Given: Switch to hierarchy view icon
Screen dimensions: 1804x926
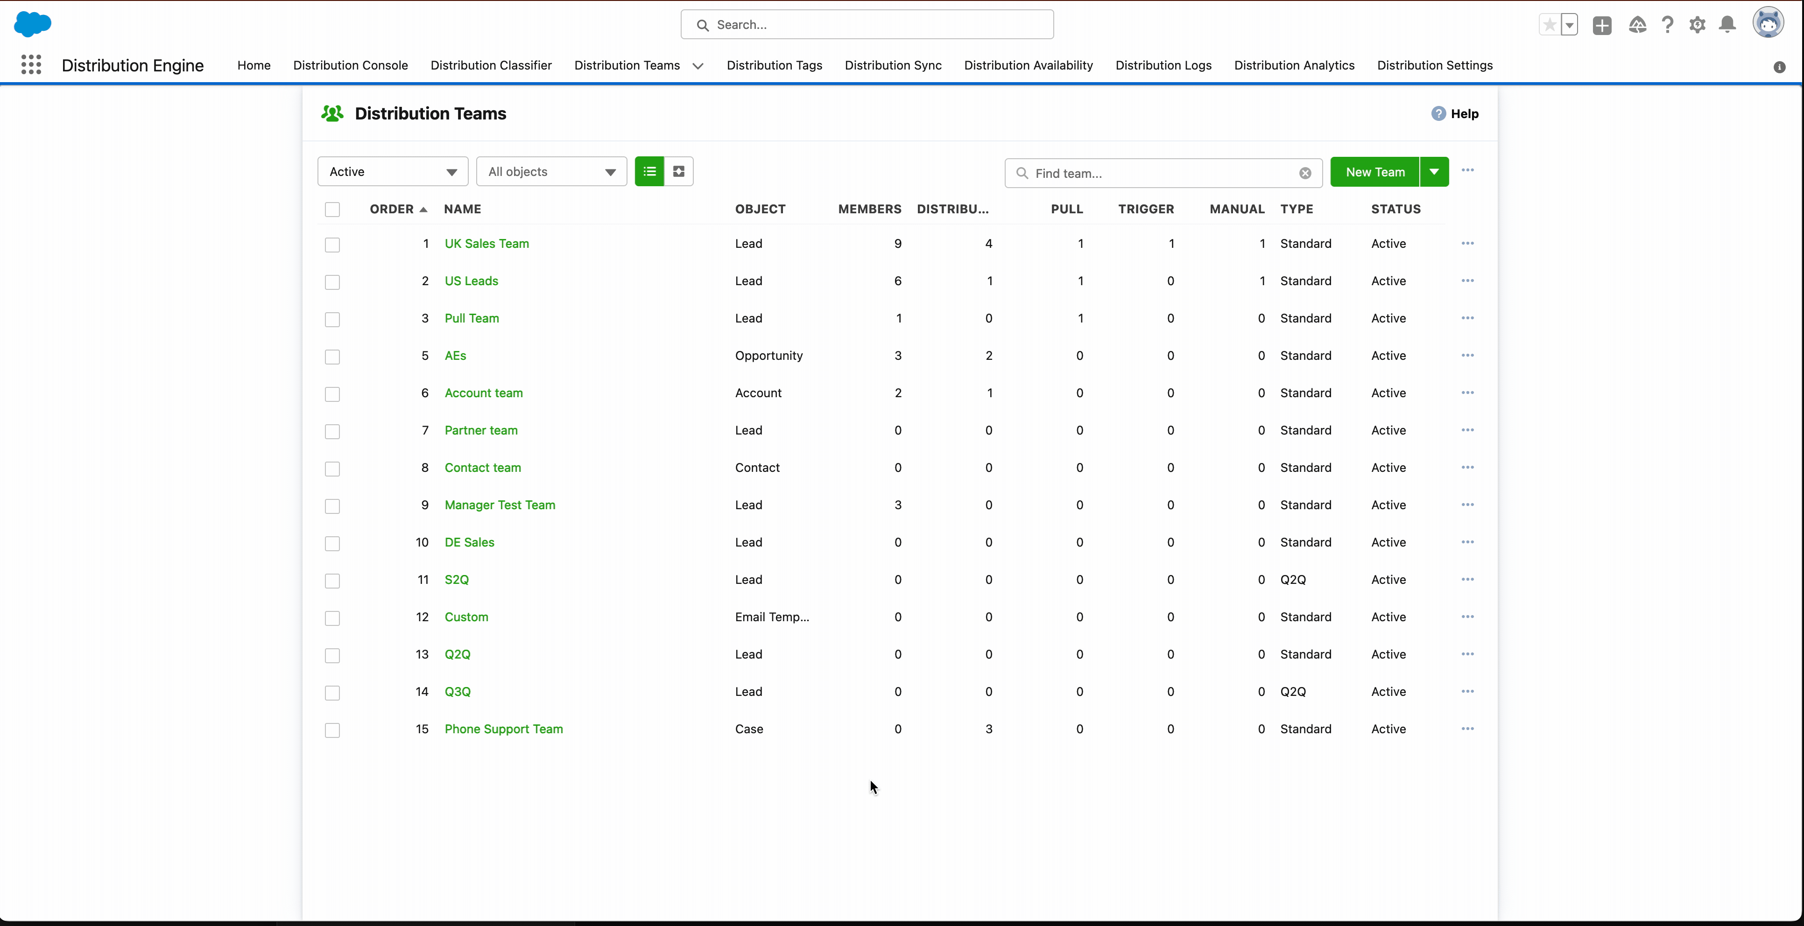Looking at the screenshot, I should coord(679,171).
